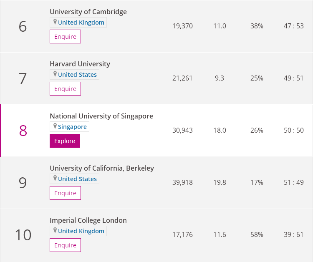
Task: Open National University of Singapore name link
Action: [101, 116]
